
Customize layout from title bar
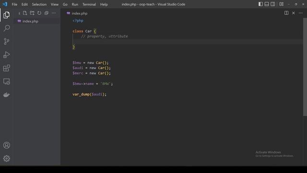click(282, 4)
